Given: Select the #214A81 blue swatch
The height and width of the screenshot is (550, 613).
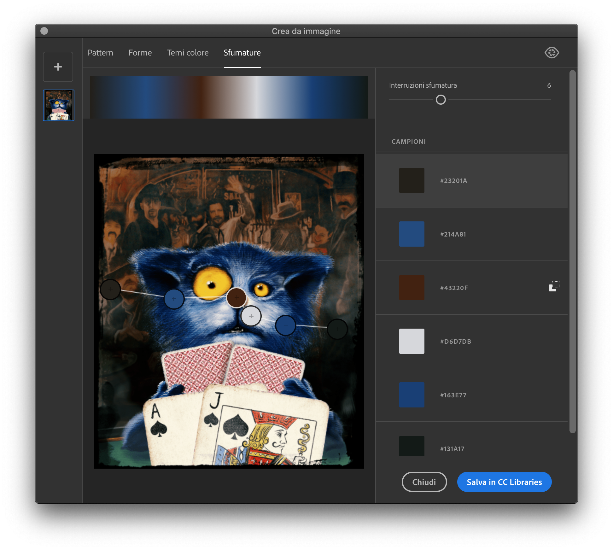Looking at the screenshot, I should click(412, 234).
